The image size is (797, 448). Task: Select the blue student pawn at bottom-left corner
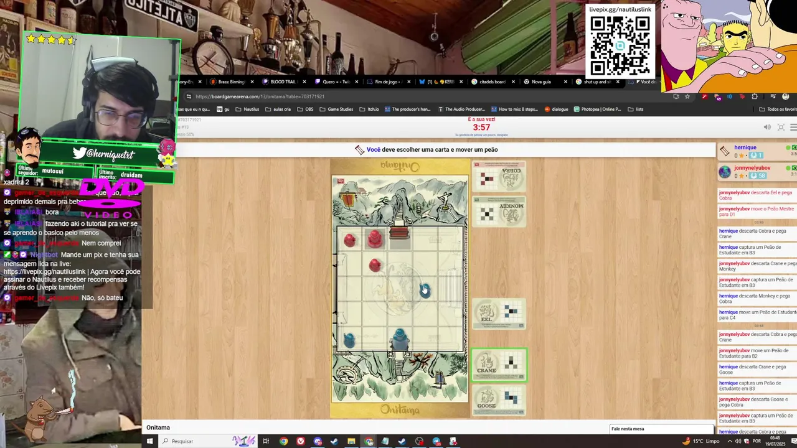tap(349, 340)
